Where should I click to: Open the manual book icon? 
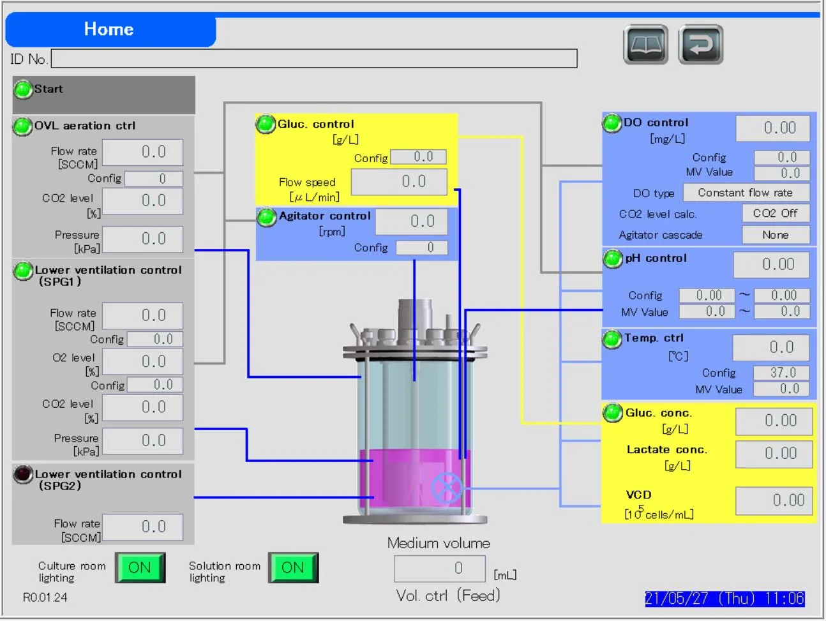[645, 45]
